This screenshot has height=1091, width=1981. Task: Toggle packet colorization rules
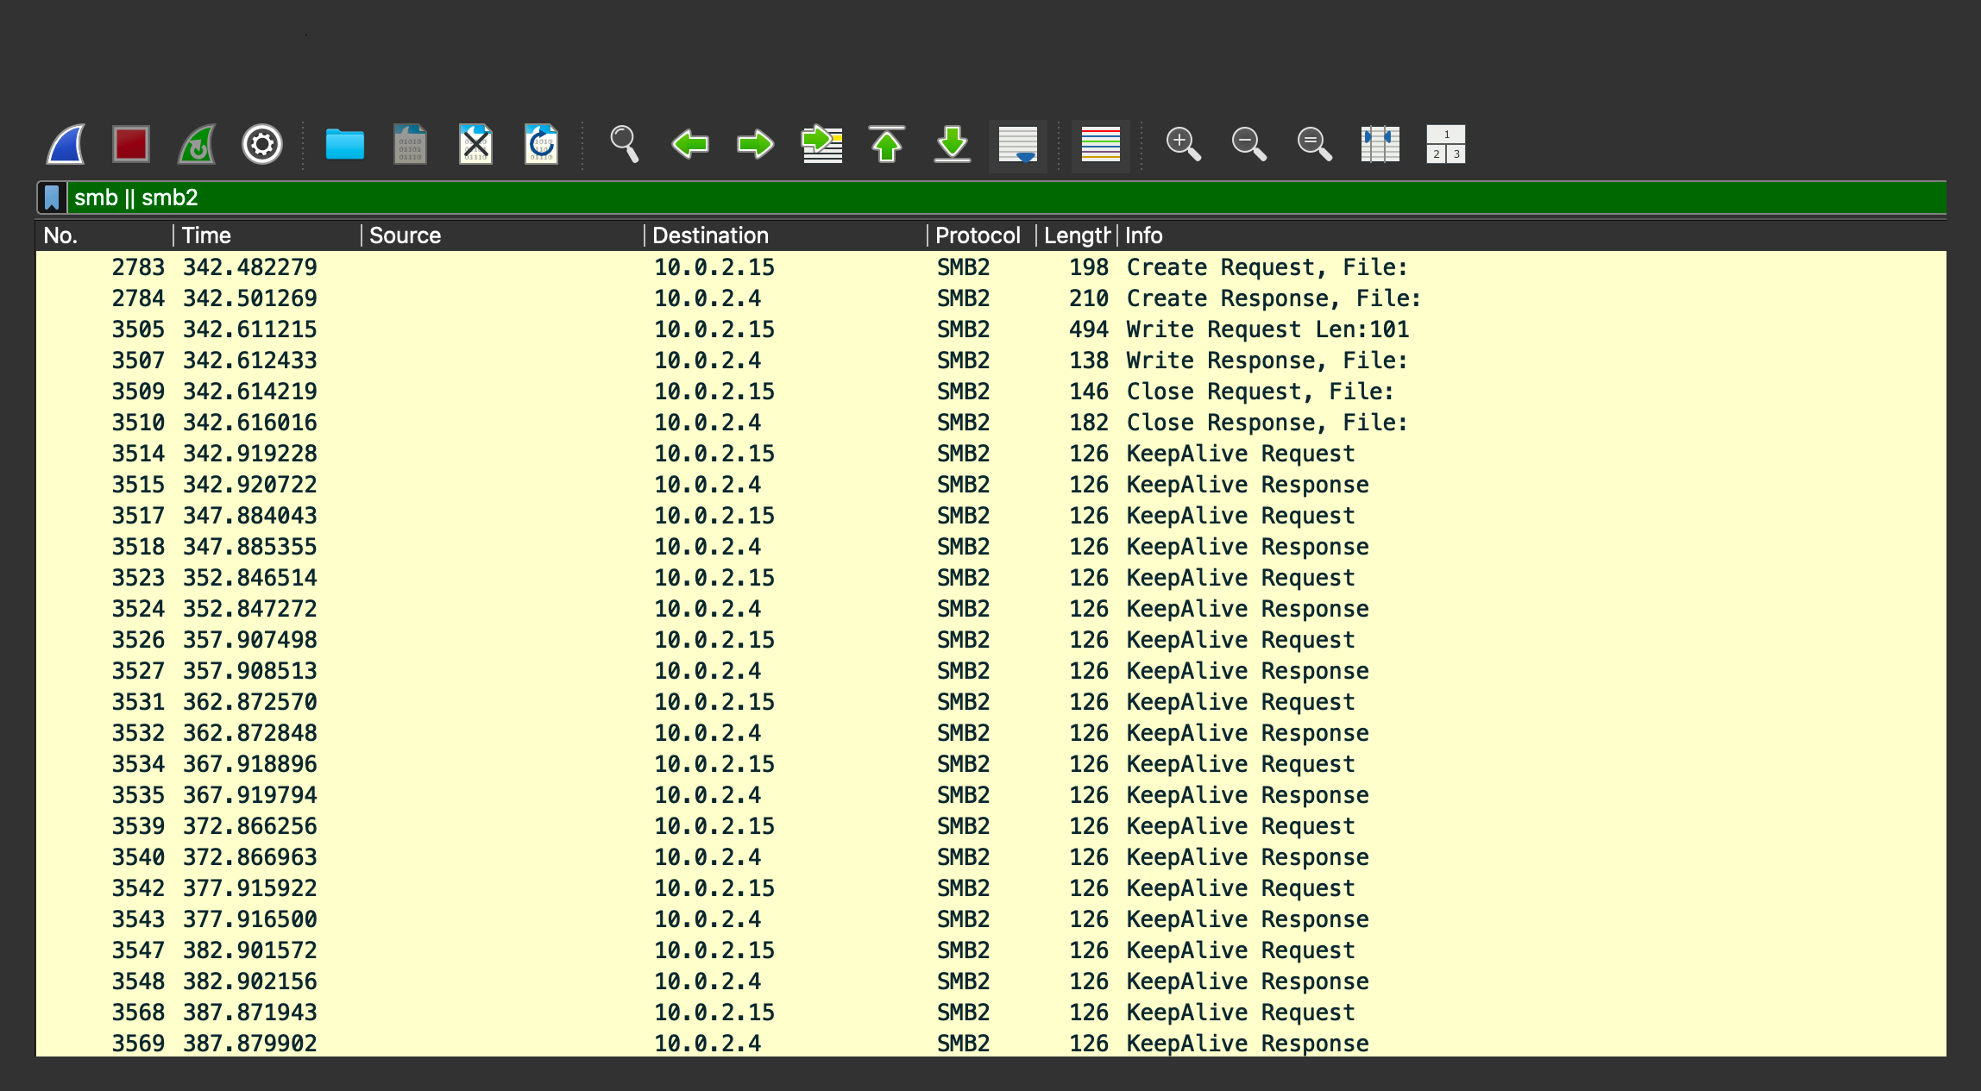click(1101, 144)
